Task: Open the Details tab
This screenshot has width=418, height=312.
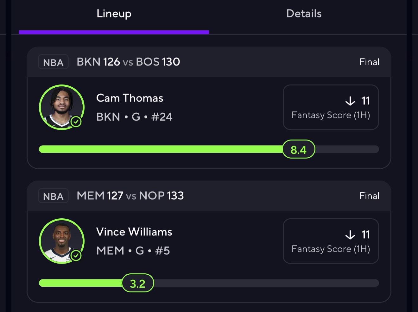Action: tap(304, 14)
